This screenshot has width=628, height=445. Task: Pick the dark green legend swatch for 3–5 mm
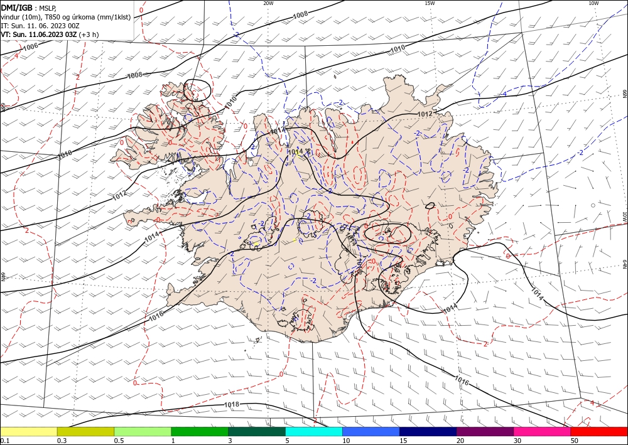click(257, 431)
